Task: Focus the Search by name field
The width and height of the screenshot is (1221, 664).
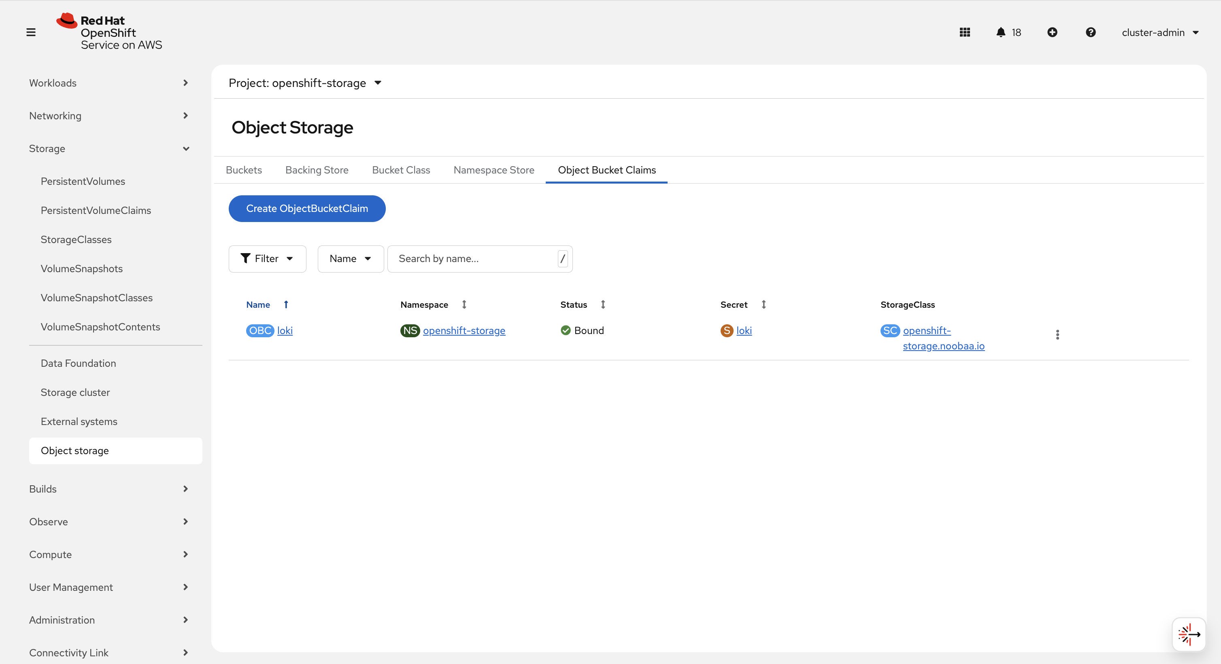Action: coord(480,258)
